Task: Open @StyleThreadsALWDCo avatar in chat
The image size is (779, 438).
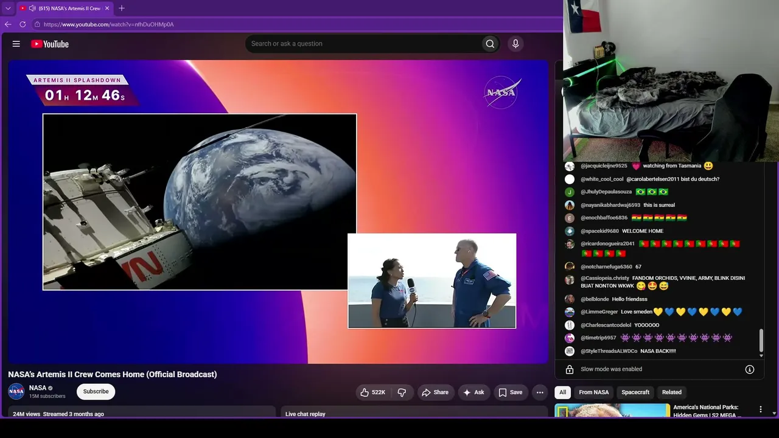Action: coord(570,351)
